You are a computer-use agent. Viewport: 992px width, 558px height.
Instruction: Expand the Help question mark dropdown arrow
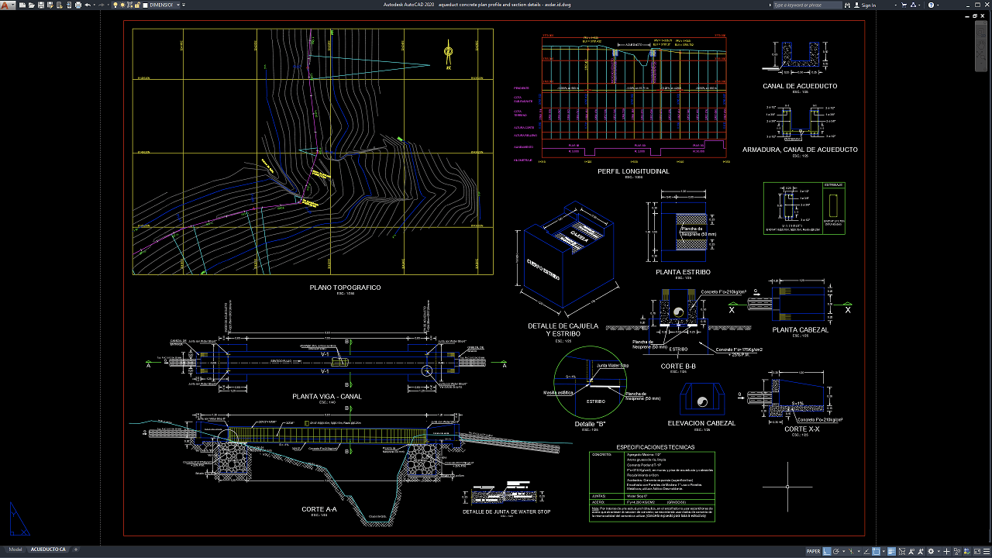pos(938,5)
